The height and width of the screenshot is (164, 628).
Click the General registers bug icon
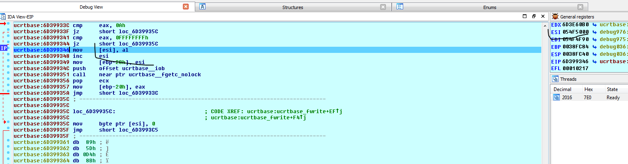click(x=555, y=17)
